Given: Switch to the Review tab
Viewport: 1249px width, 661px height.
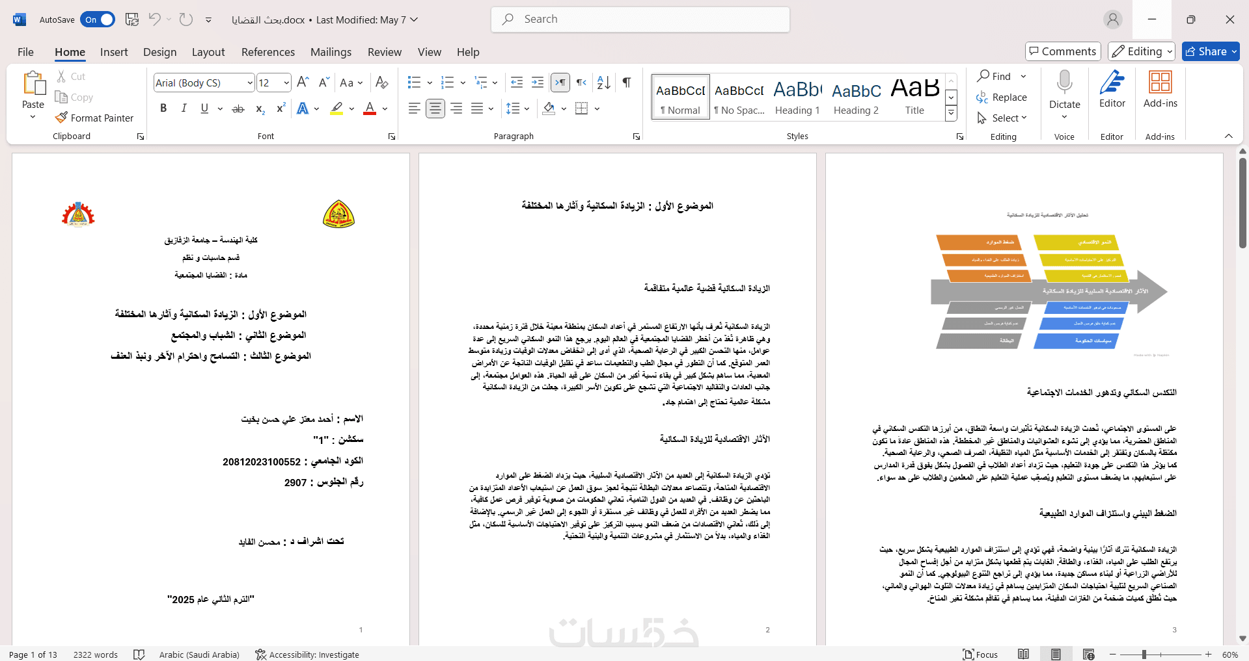Looking at the screenshot, I should click(x=385, y=52).
